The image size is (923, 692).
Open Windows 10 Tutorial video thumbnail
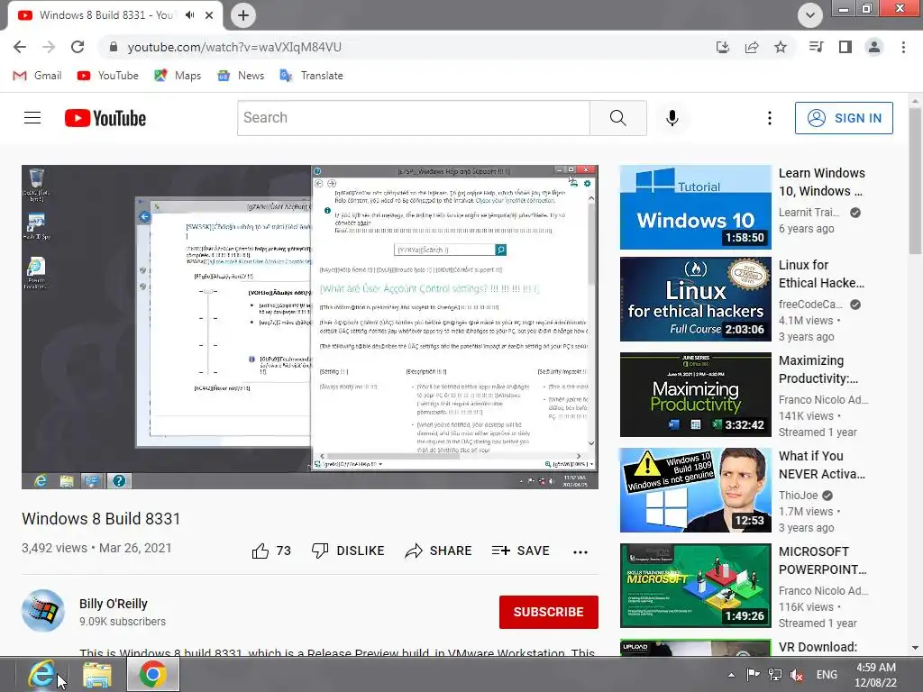pyautogui.click(x=695, y=207)
